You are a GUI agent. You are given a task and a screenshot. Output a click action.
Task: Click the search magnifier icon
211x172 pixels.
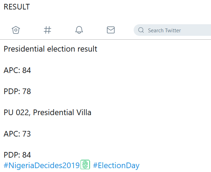(141, 30)
